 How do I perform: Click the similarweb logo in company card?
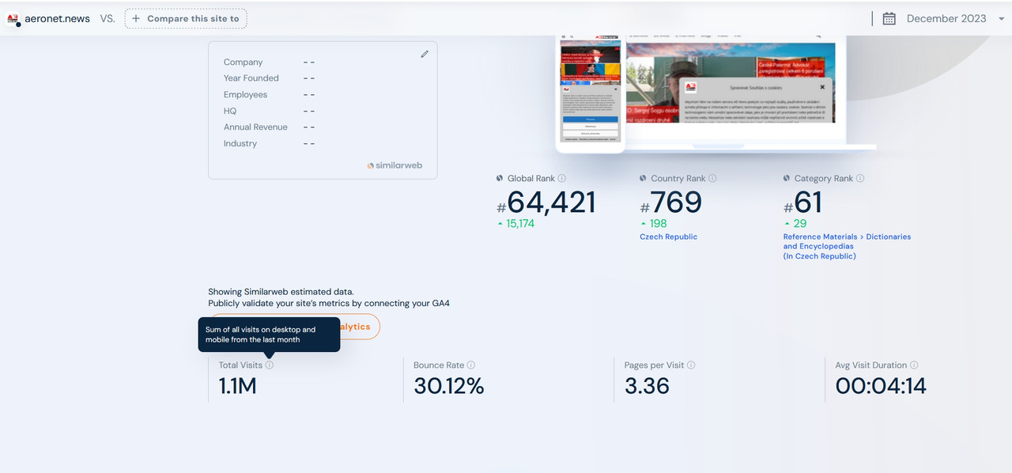[395, 165]
